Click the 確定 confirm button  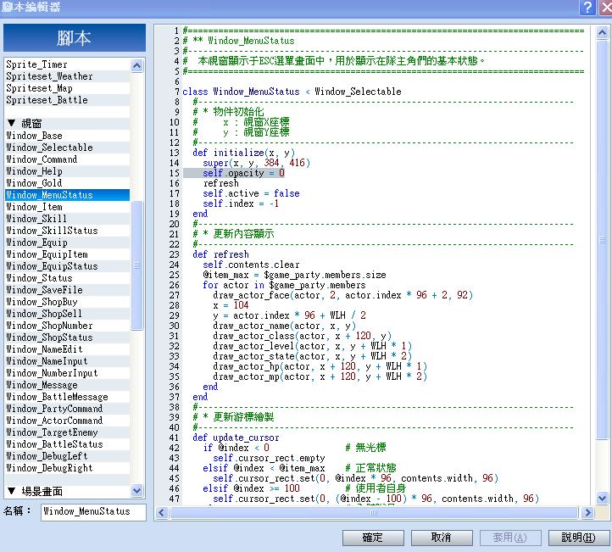pos(373,538)
